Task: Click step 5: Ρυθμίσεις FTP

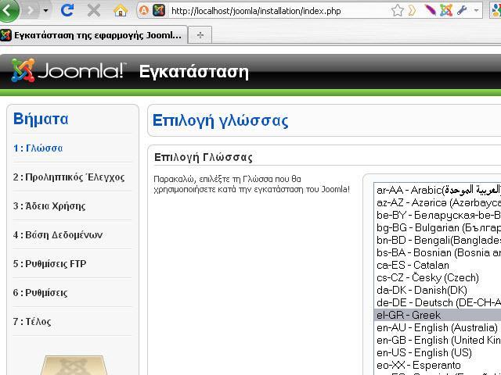Action: tap(49, 264)
